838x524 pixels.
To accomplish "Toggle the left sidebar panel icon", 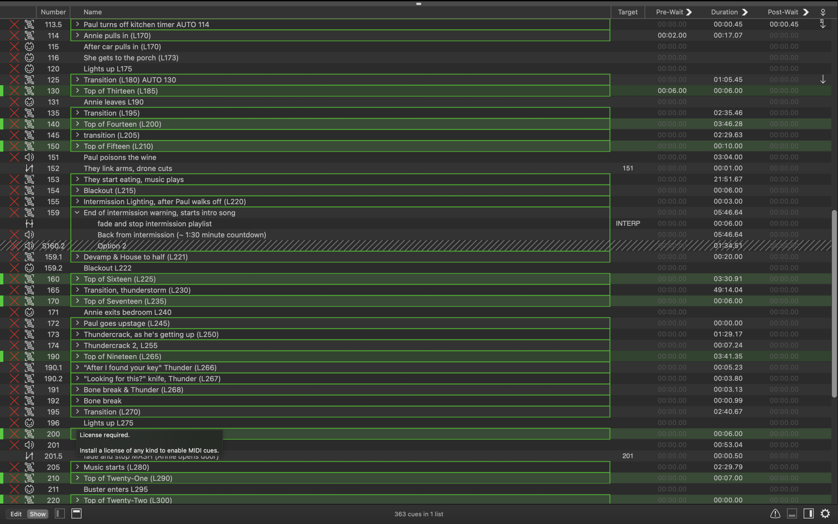I will click(60, 514).
